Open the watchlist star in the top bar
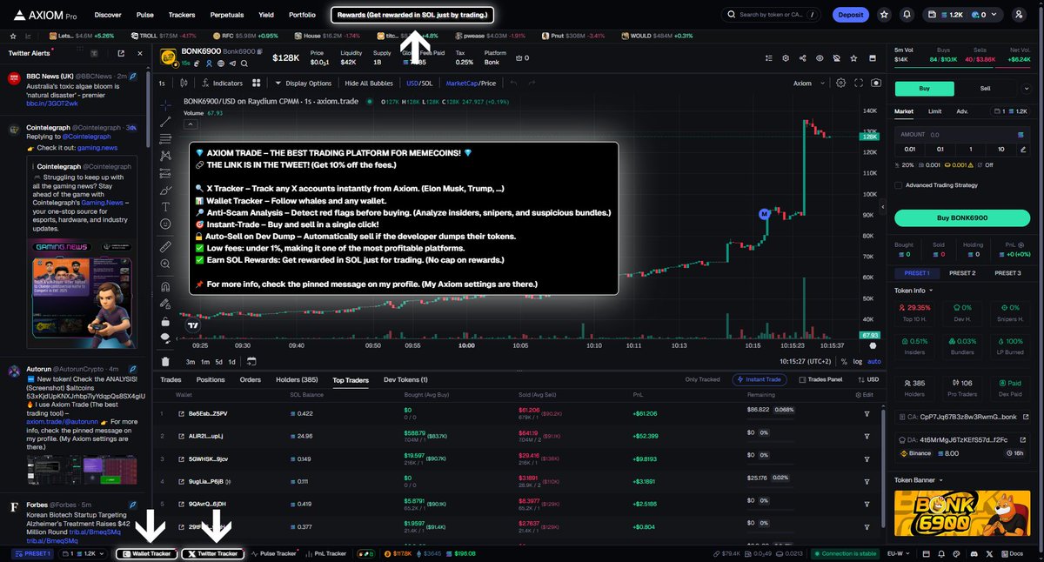The image size is (1044, 562). coord(885,15)
